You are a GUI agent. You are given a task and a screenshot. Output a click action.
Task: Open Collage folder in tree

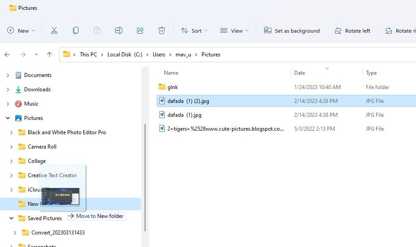point(37,161)
